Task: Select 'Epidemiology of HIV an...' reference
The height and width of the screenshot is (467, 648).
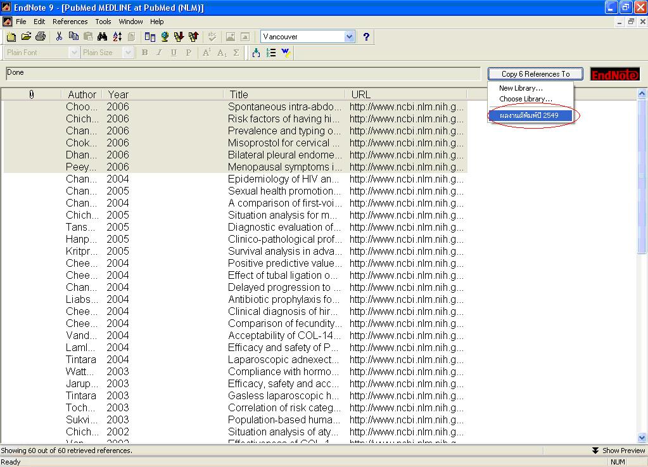Action: pyautogui.click(x=236, y=179)
